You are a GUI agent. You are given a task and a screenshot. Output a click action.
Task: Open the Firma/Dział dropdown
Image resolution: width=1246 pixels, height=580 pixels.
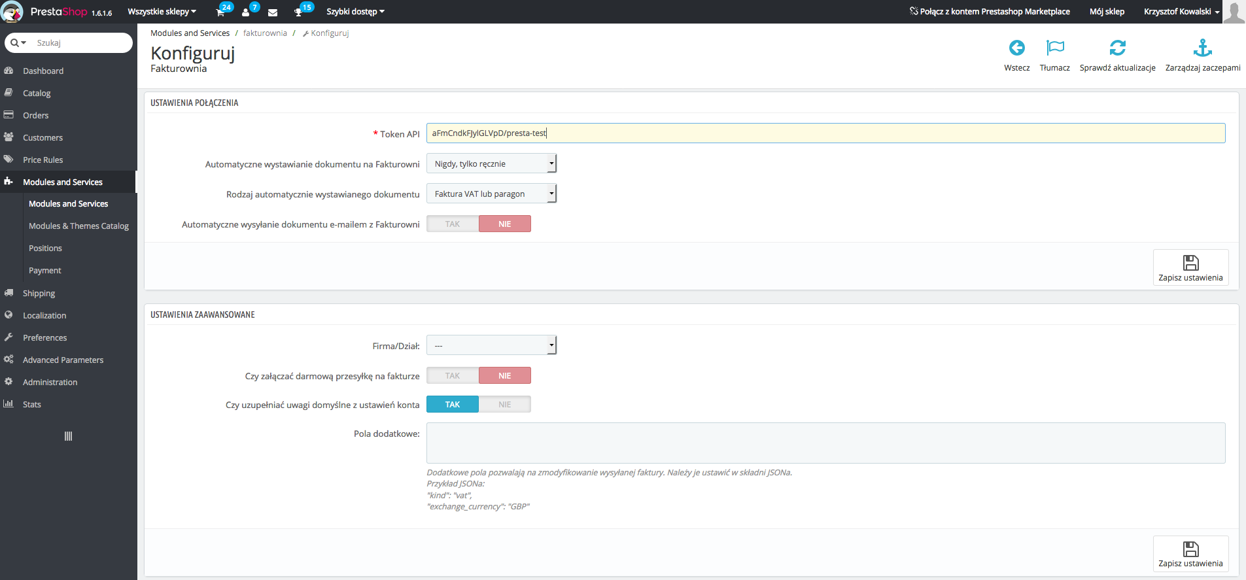491,346
